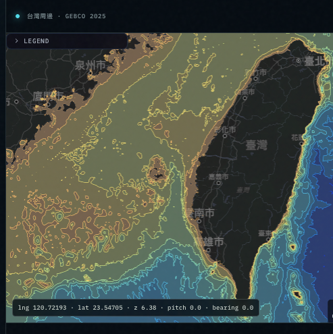Click the 臺灣 label on the island
This screenshot has width=333, height=334.
pos(256,145)
